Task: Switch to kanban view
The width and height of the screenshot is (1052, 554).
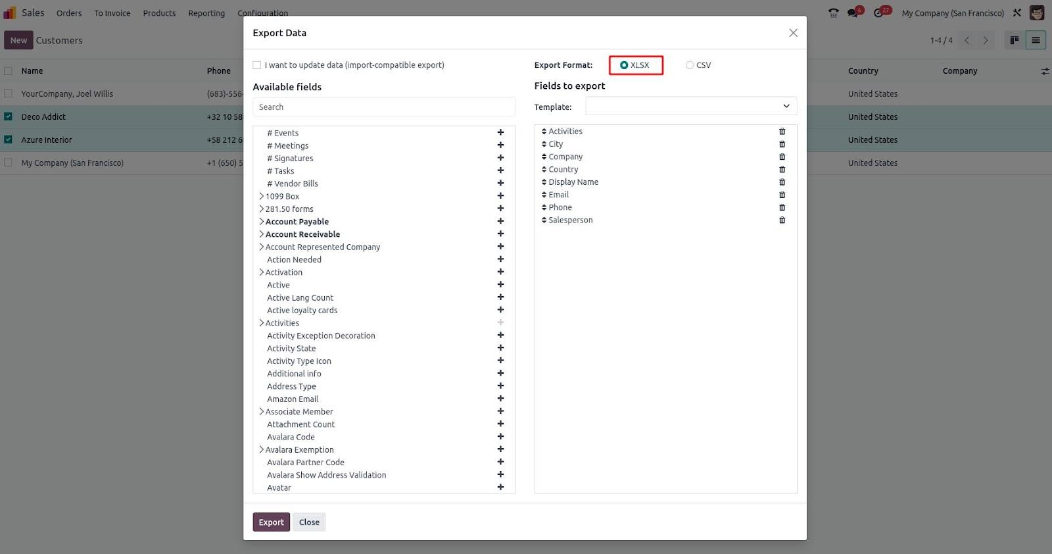Action: [1015, 40]
